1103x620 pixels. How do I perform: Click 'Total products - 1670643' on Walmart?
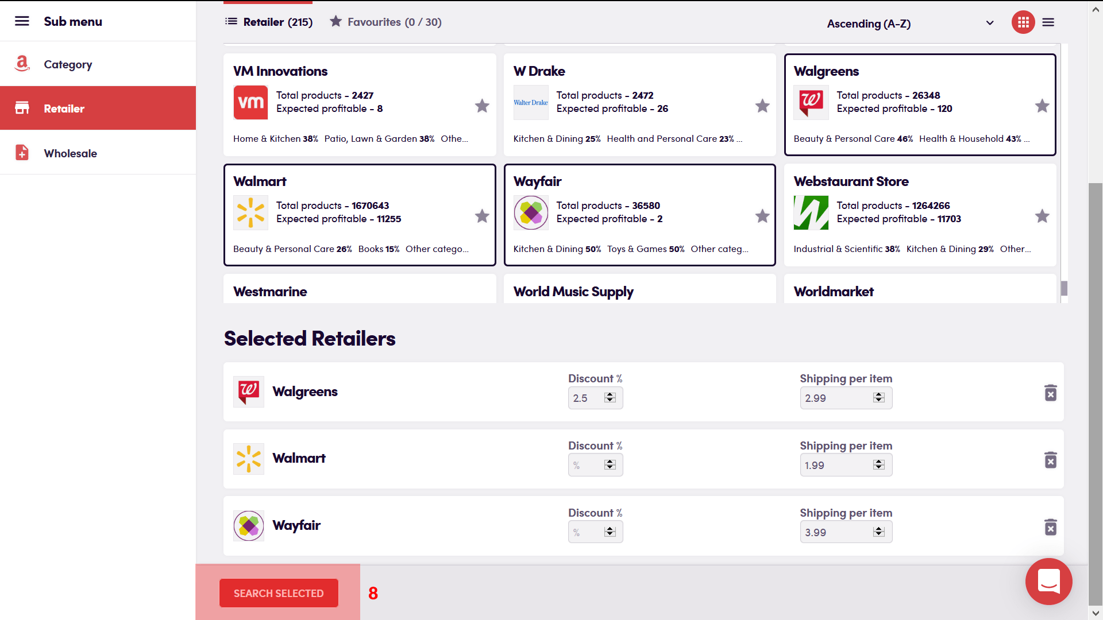[333, 206]
